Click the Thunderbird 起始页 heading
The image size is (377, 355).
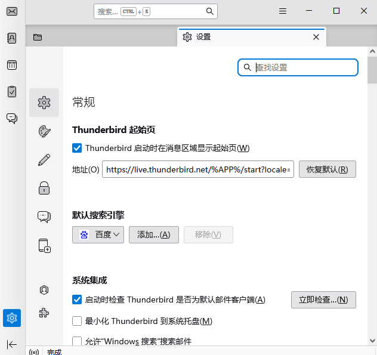113,130
